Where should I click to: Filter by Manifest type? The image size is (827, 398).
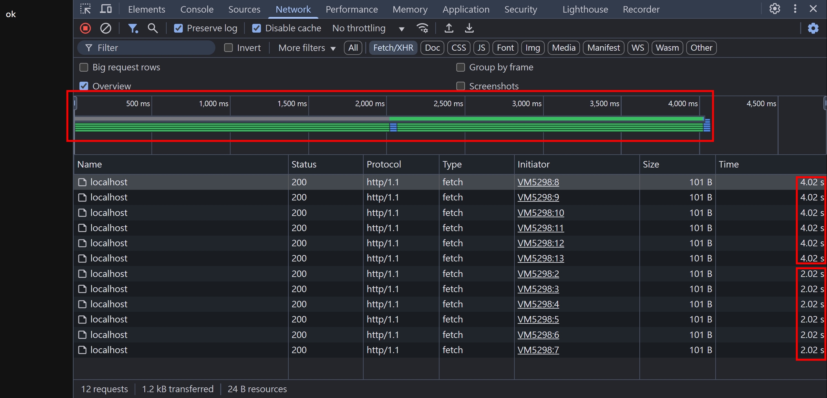tap(603, 48)
